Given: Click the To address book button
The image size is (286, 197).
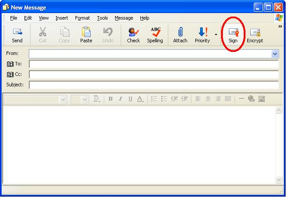Looking at the screenshot, I should (x=14, y=64).
